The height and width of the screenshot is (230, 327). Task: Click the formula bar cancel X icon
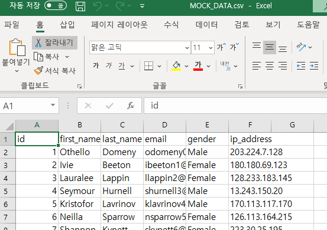(88, 106)
